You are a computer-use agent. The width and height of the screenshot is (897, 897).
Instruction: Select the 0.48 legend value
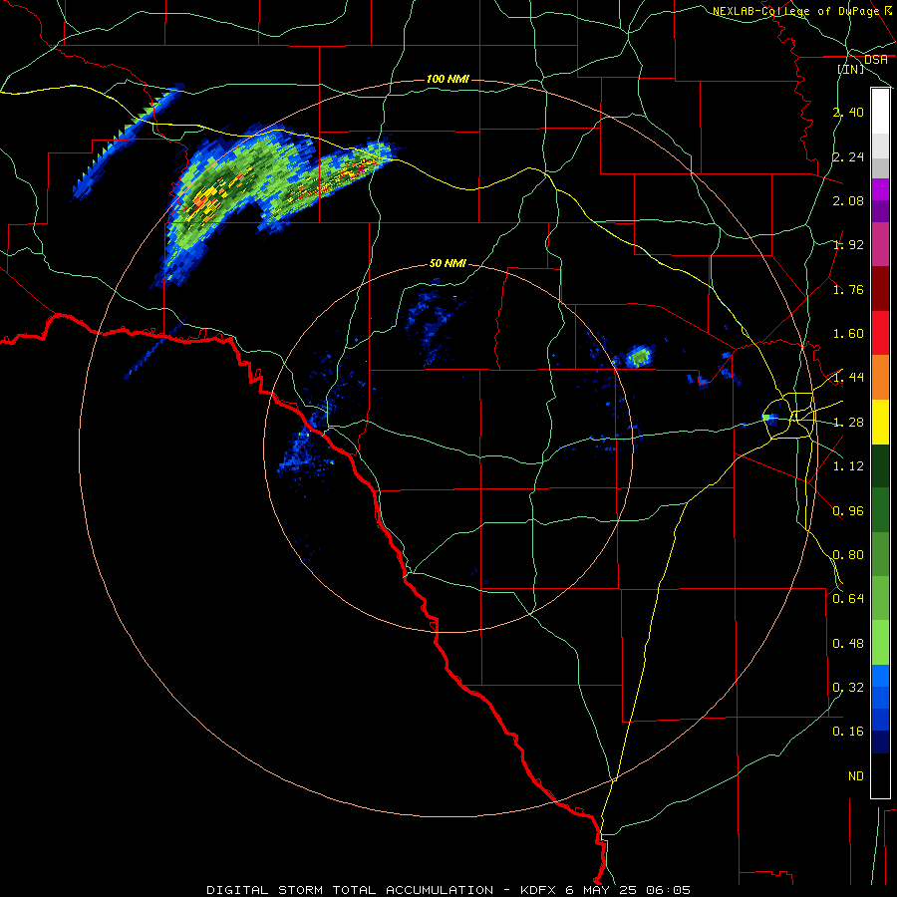(x=848, y=644)
